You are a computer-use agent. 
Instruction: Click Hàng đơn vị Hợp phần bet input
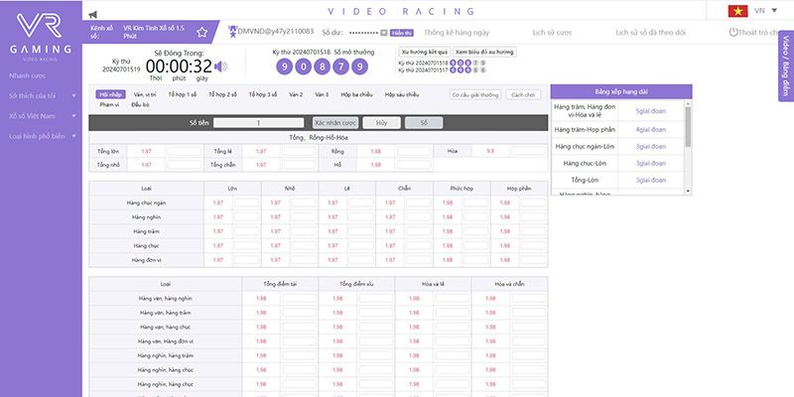click(533, 260)
